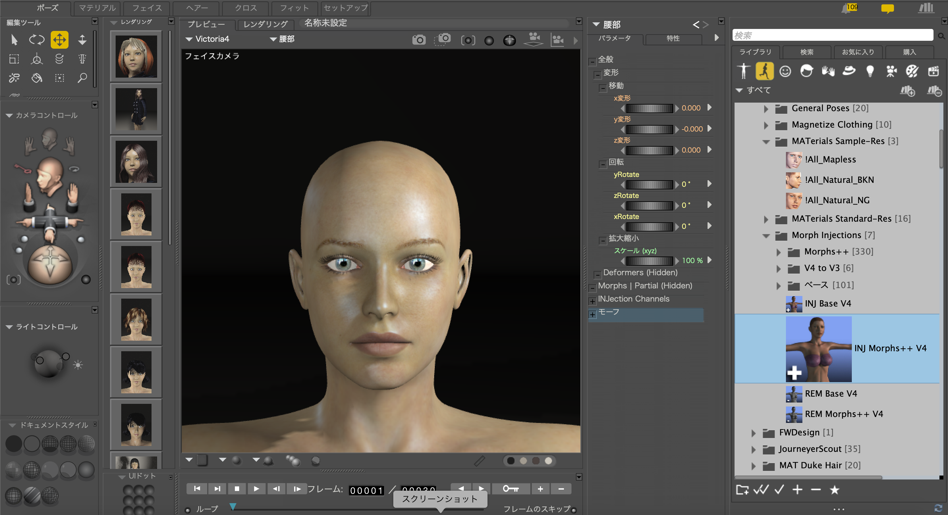Image resolution: width=948 pixels, height=515 pixels.
Task: Open the Hair category in library
Action: coord(806,71)
